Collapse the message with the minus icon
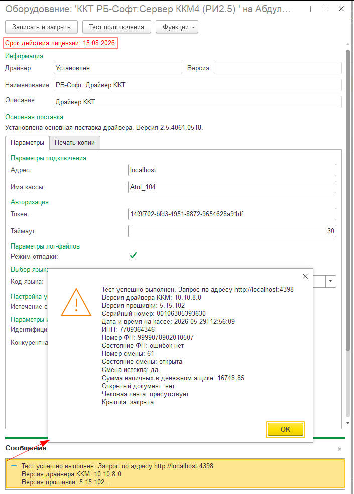354x494 pixels. tap(14, 466)
